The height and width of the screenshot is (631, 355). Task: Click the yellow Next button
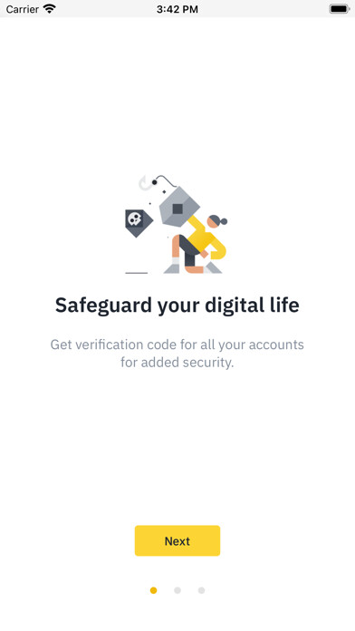point(177,540)
